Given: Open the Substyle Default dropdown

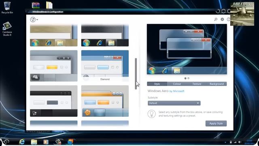Looking at the screenshot, I should tap(174, 103).
